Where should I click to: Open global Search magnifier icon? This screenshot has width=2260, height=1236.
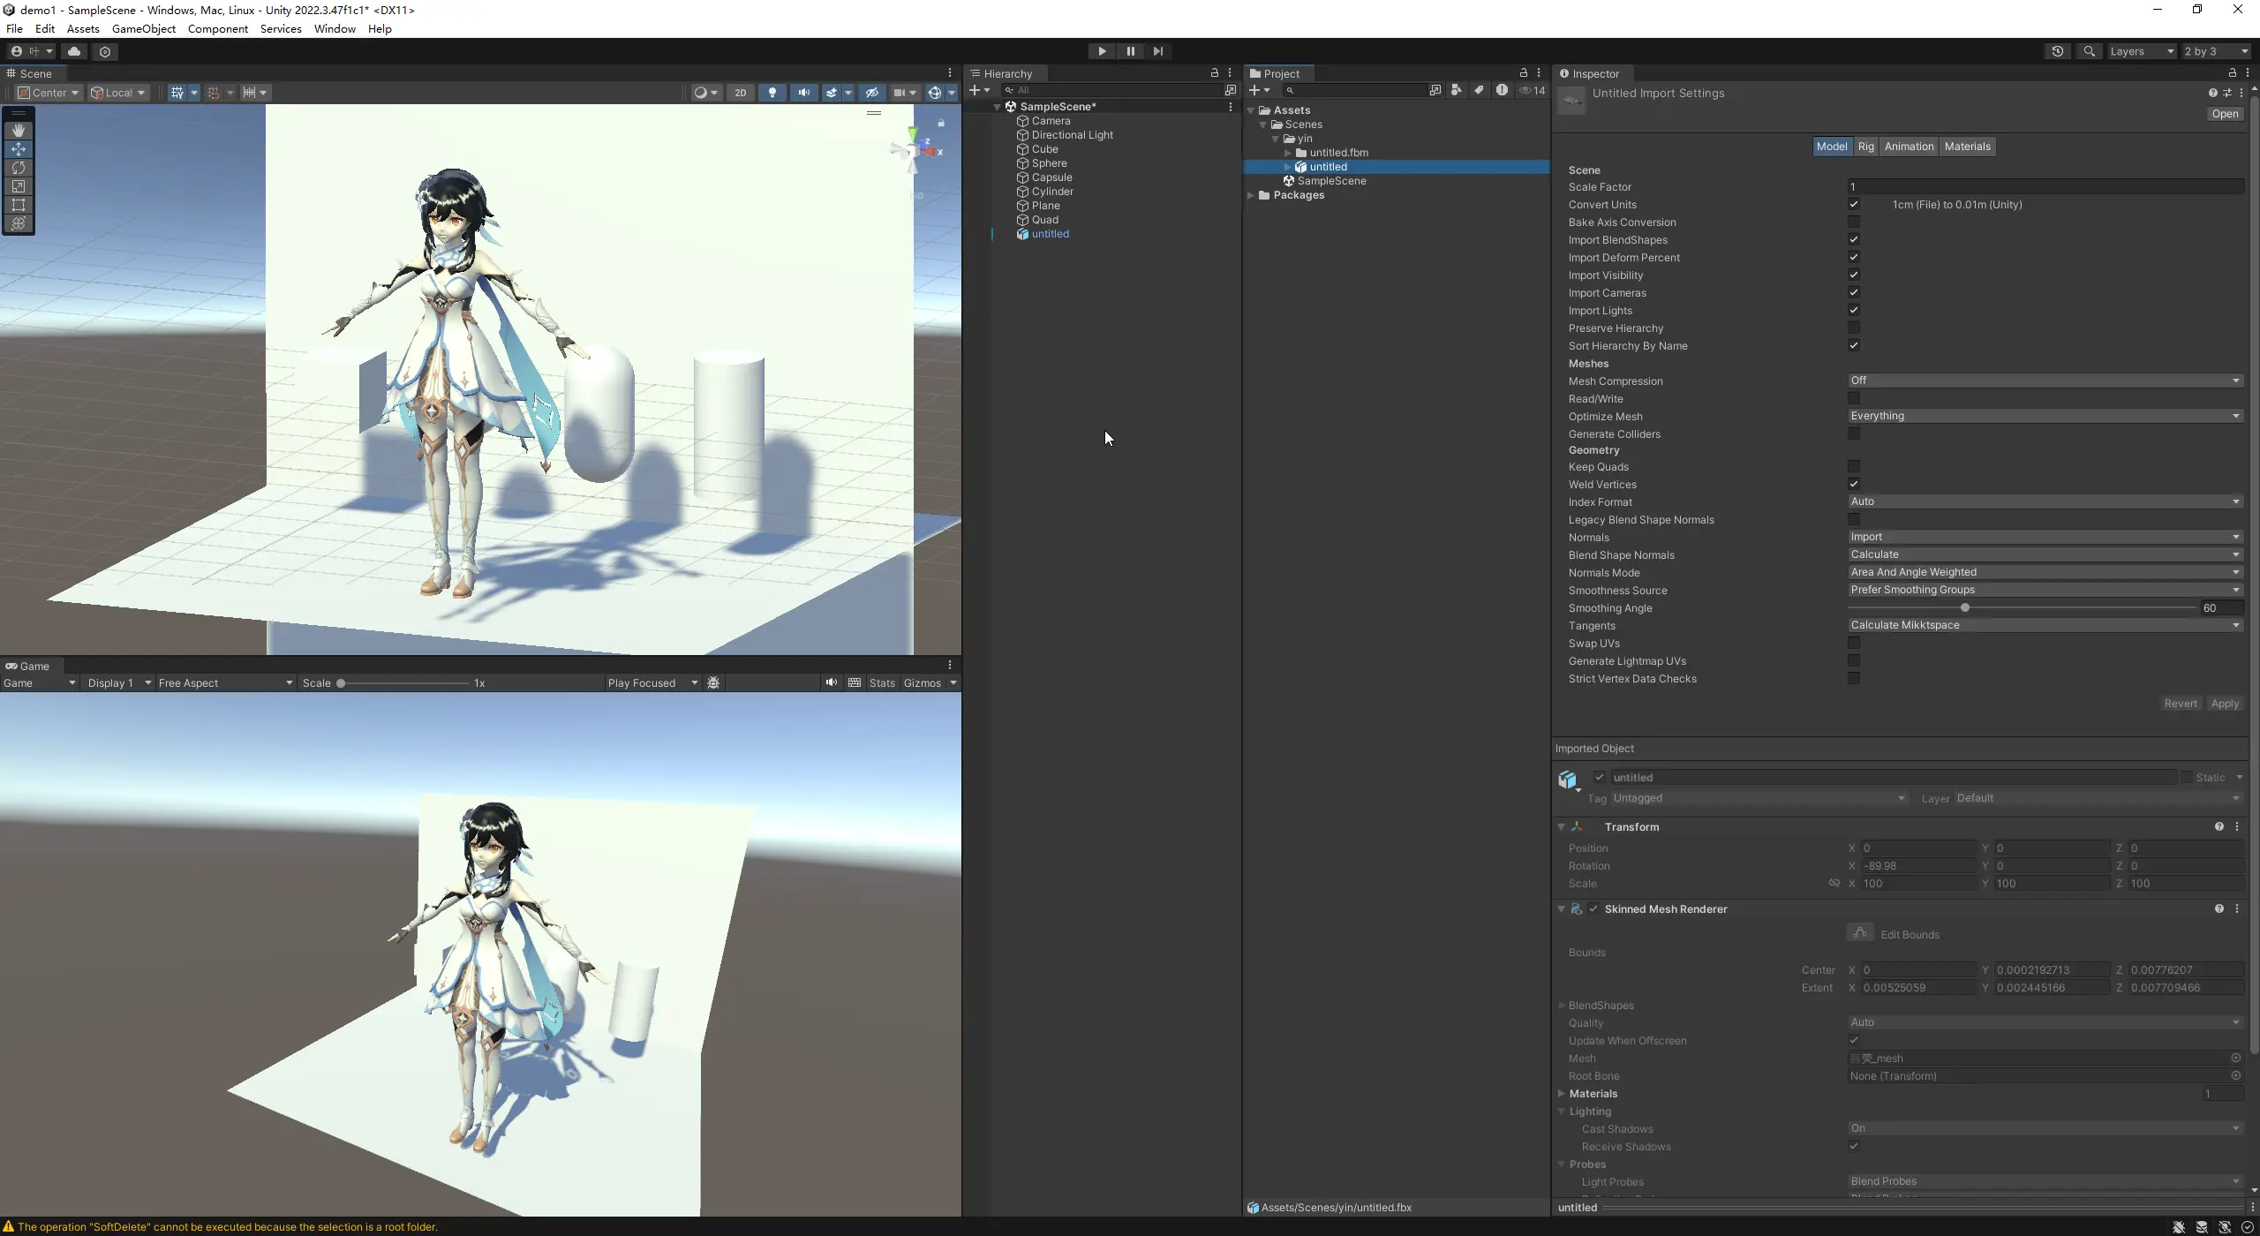(2090, 51)
